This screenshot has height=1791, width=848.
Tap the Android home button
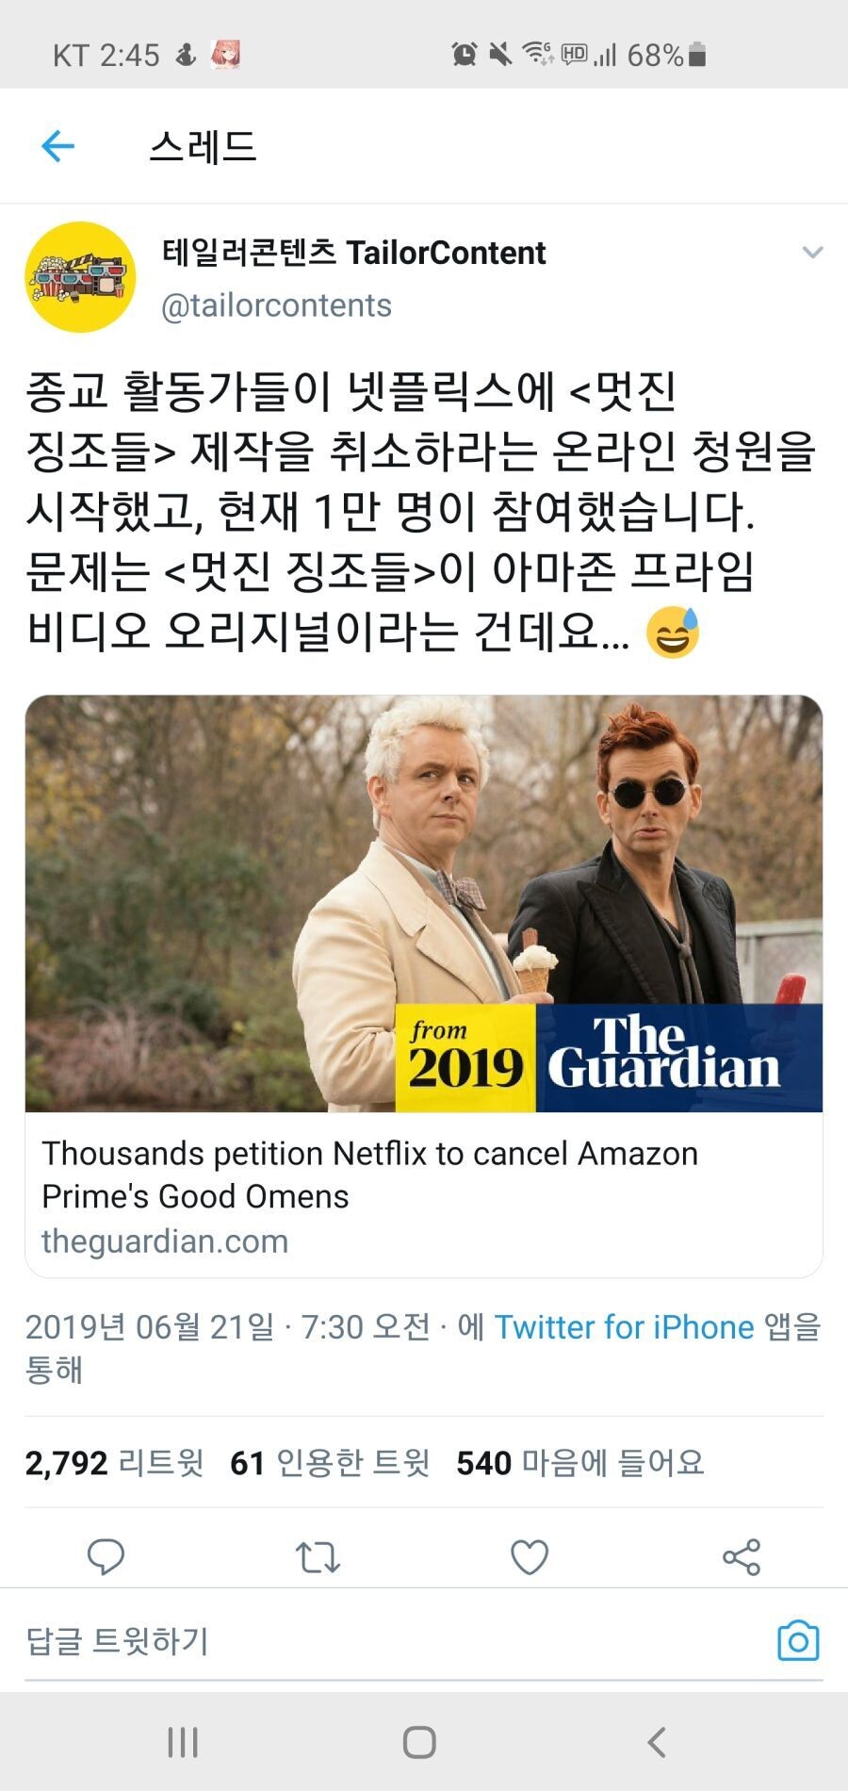point(419,1742)
